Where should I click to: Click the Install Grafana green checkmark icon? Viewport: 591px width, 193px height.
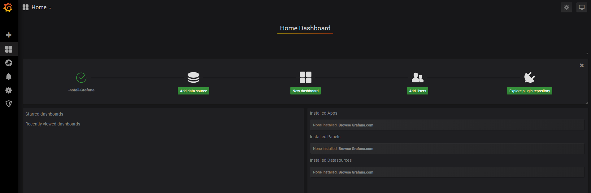point(81,77)
